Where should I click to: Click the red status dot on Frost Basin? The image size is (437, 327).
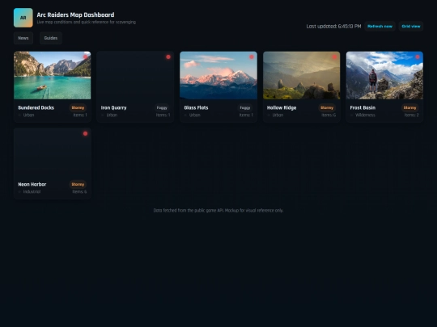[x=418, y=57]
